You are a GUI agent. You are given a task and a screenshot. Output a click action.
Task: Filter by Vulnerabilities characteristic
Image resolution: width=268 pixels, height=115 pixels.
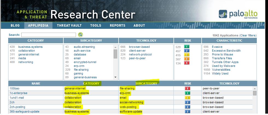221,70
